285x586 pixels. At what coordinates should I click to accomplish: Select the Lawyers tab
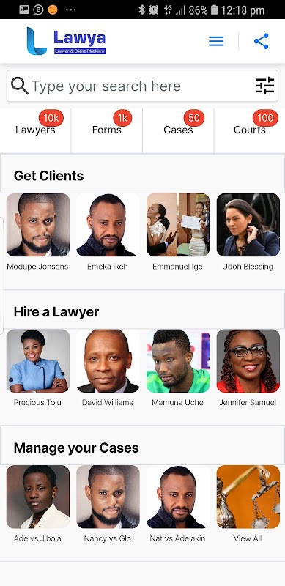[35, 130]
